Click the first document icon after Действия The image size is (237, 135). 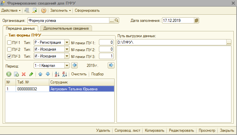pos(27,10)
